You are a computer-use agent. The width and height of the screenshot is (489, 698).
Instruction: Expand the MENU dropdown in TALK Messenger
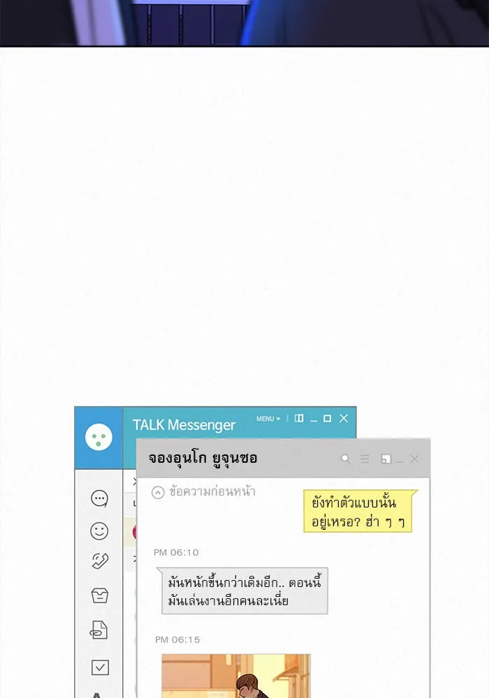tap(268, 418)
